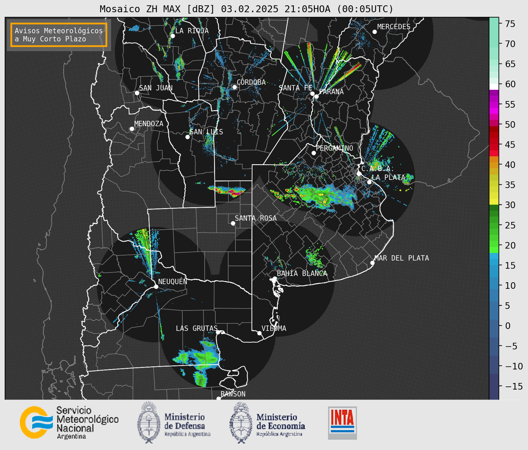Click the Mar del Plata city marker
Screen dimensions: 528x450
(x=372, y=263)
